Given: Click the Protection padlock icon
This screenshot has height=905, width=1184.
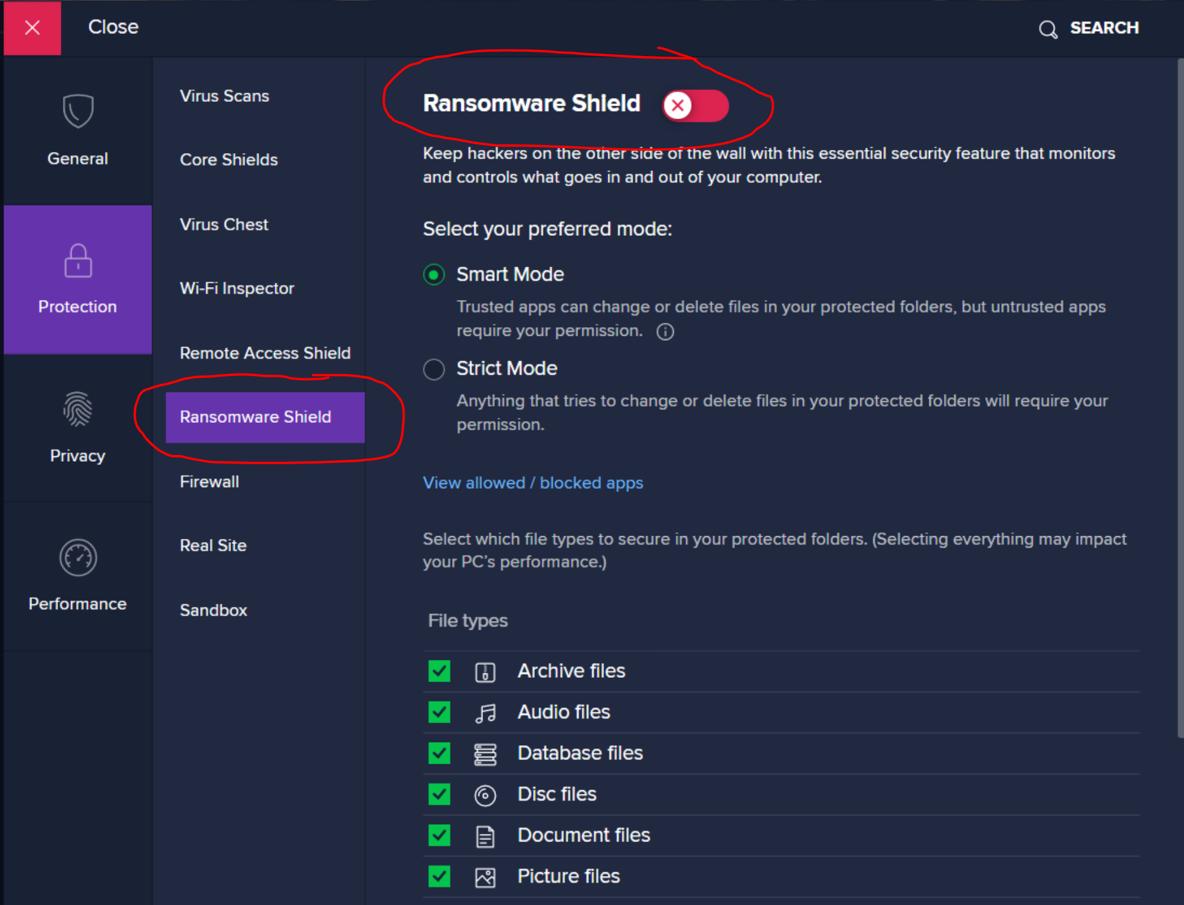Looking at the screenshot, I should [x=78, y=261].
